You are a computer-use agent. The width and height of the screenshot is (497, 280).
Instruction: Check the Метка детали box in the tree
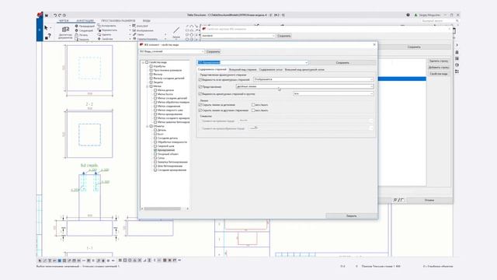pos(155,90)
